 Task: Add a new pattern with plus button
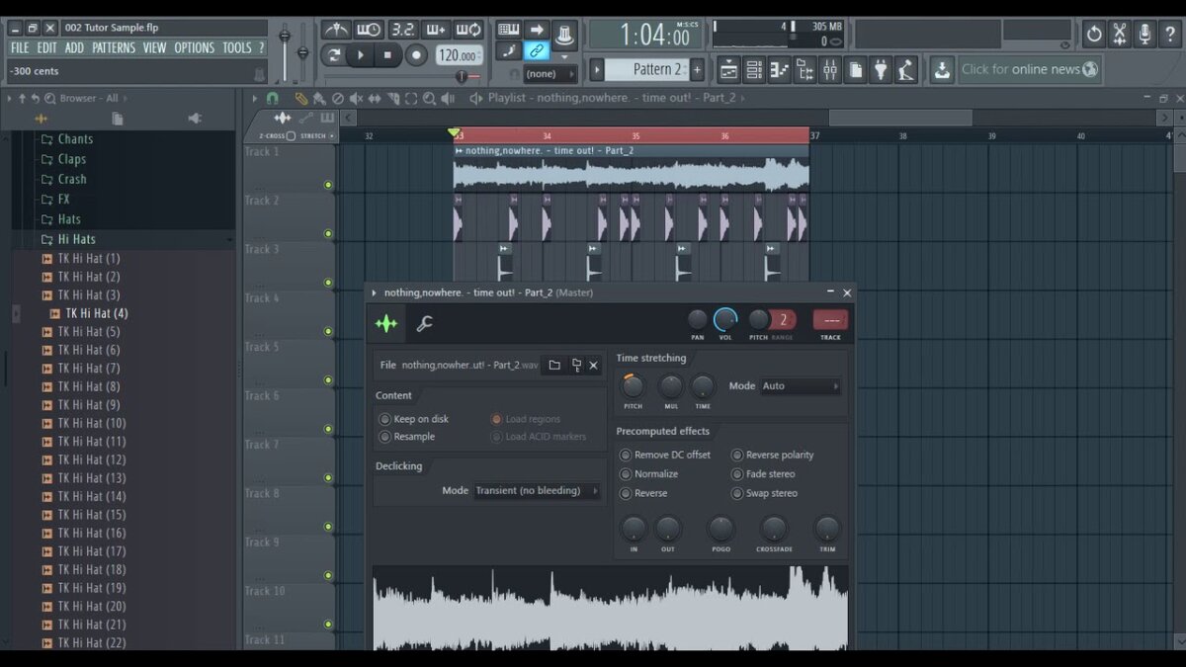point(697,69)
